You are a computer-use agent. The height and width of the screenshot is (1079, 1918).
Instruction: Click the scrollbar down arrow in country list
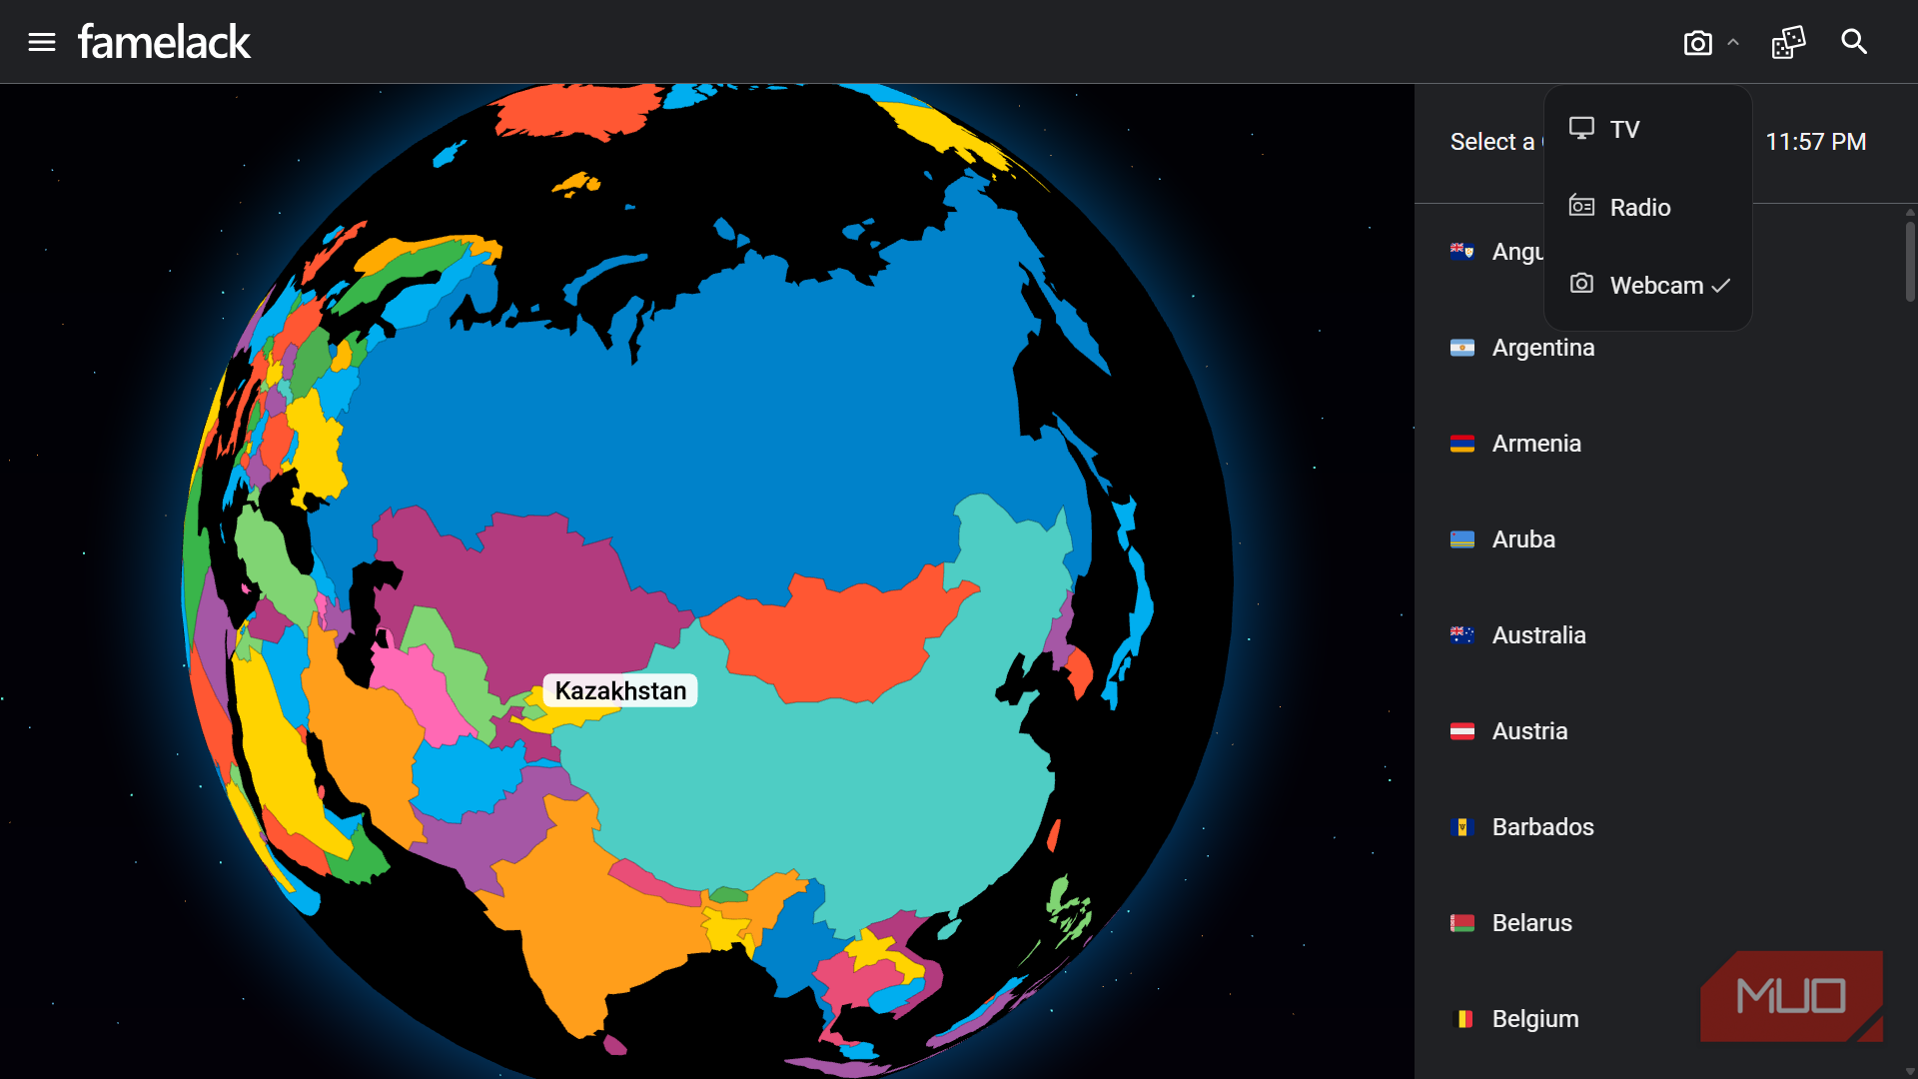(1910, 1071)
